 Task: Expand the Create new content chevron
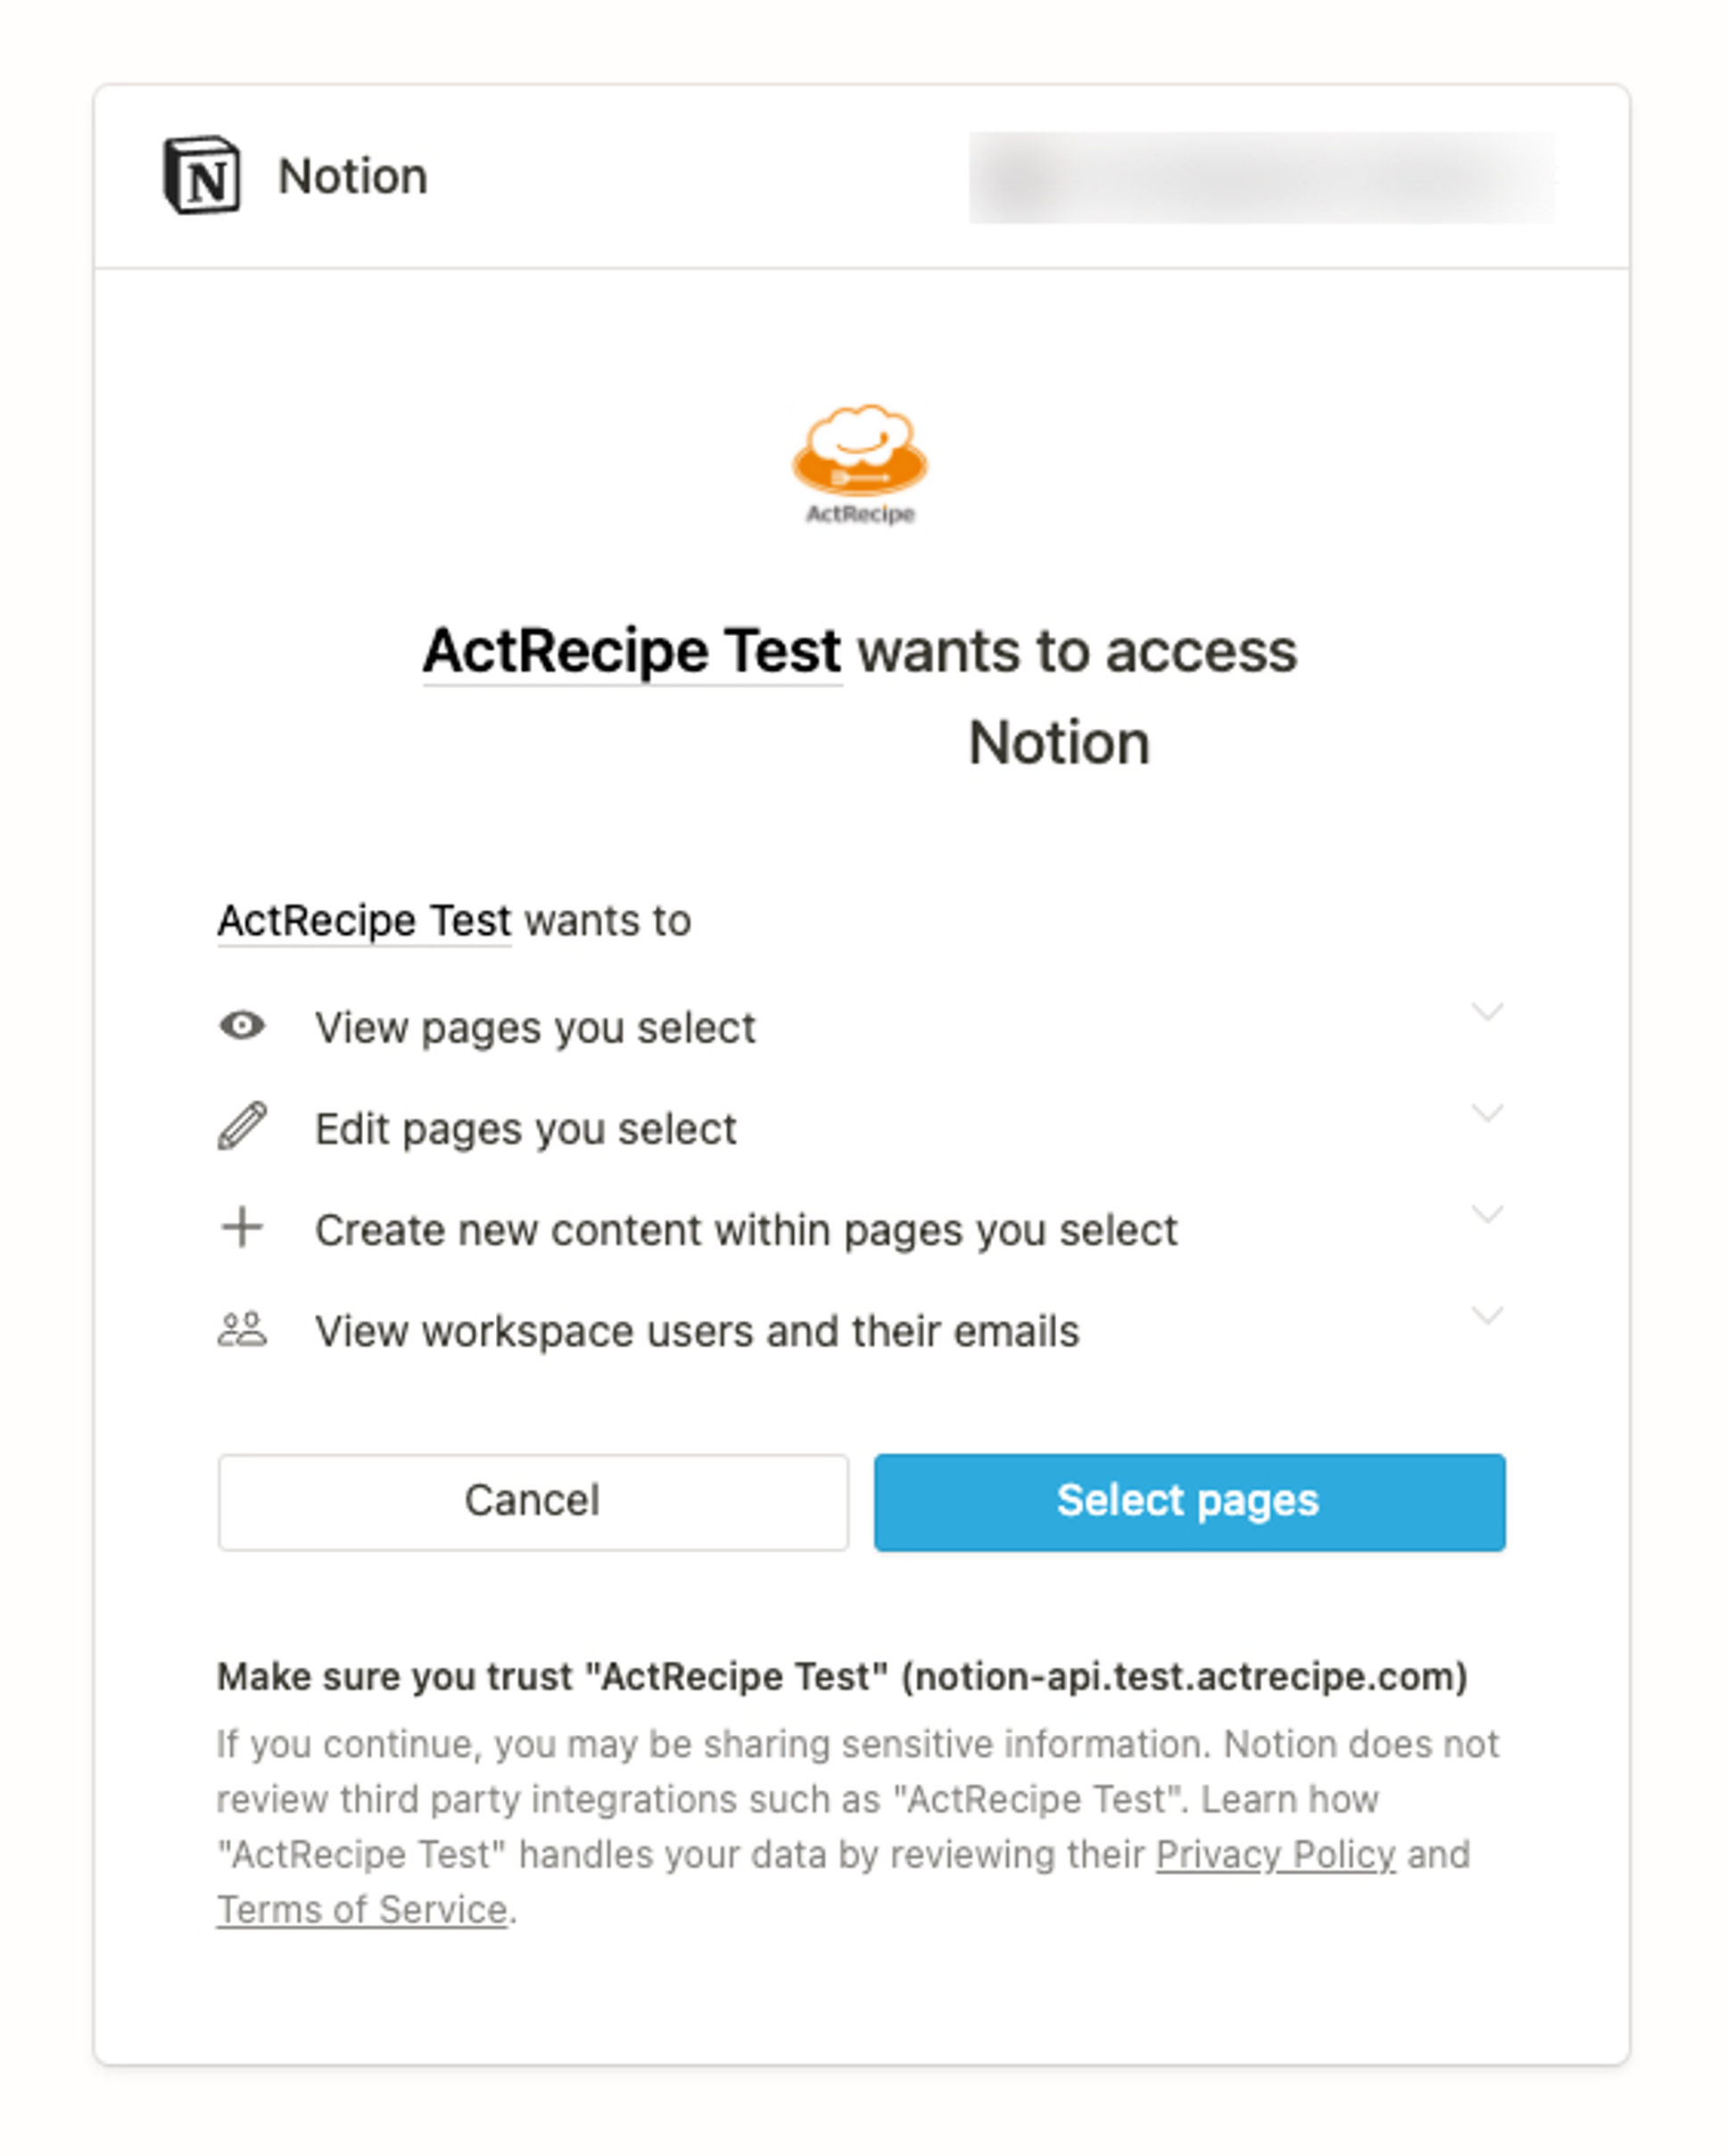1488,1214
